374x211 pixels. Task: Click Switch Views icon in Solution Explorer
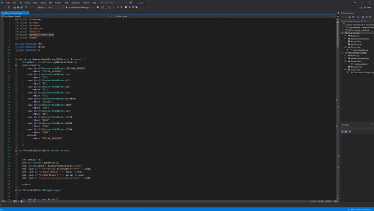click(353, 17)
